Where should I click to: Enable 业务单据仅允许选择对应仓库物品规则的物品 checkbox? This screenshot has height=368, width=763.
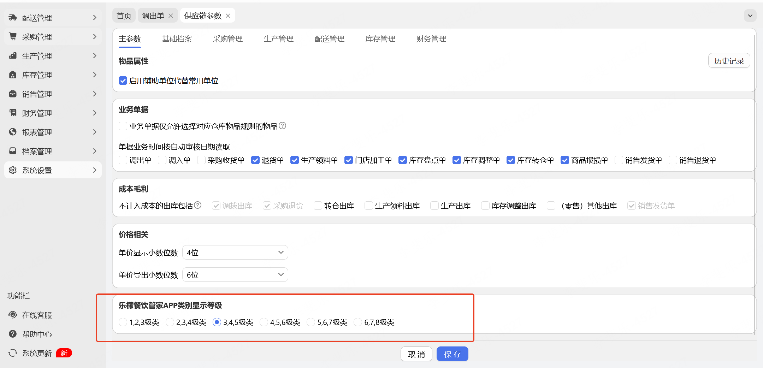[x=123, y=126]
